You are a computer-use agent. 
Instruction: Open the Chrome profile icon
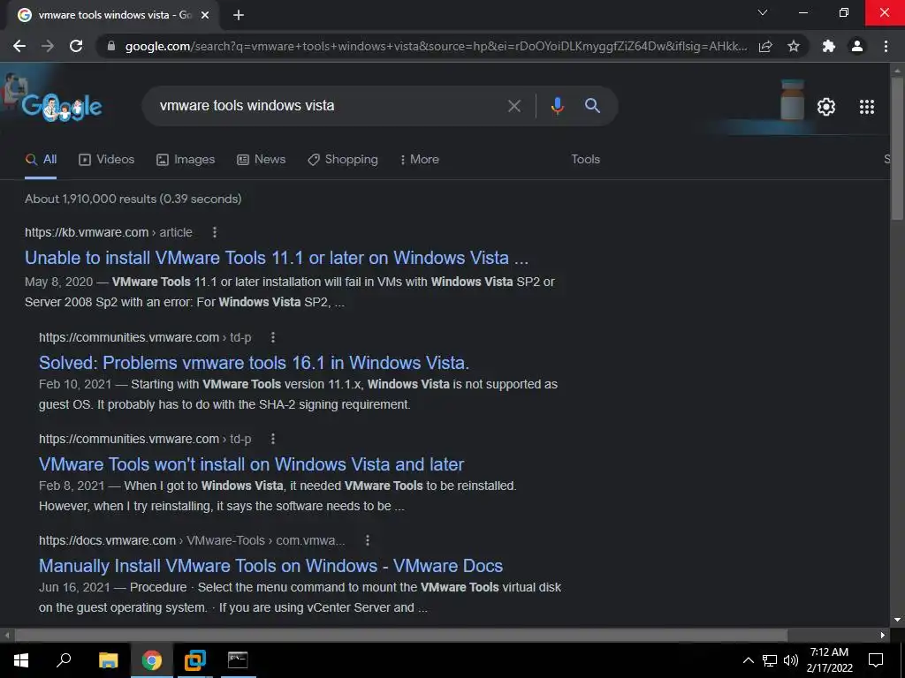(857, 46)
